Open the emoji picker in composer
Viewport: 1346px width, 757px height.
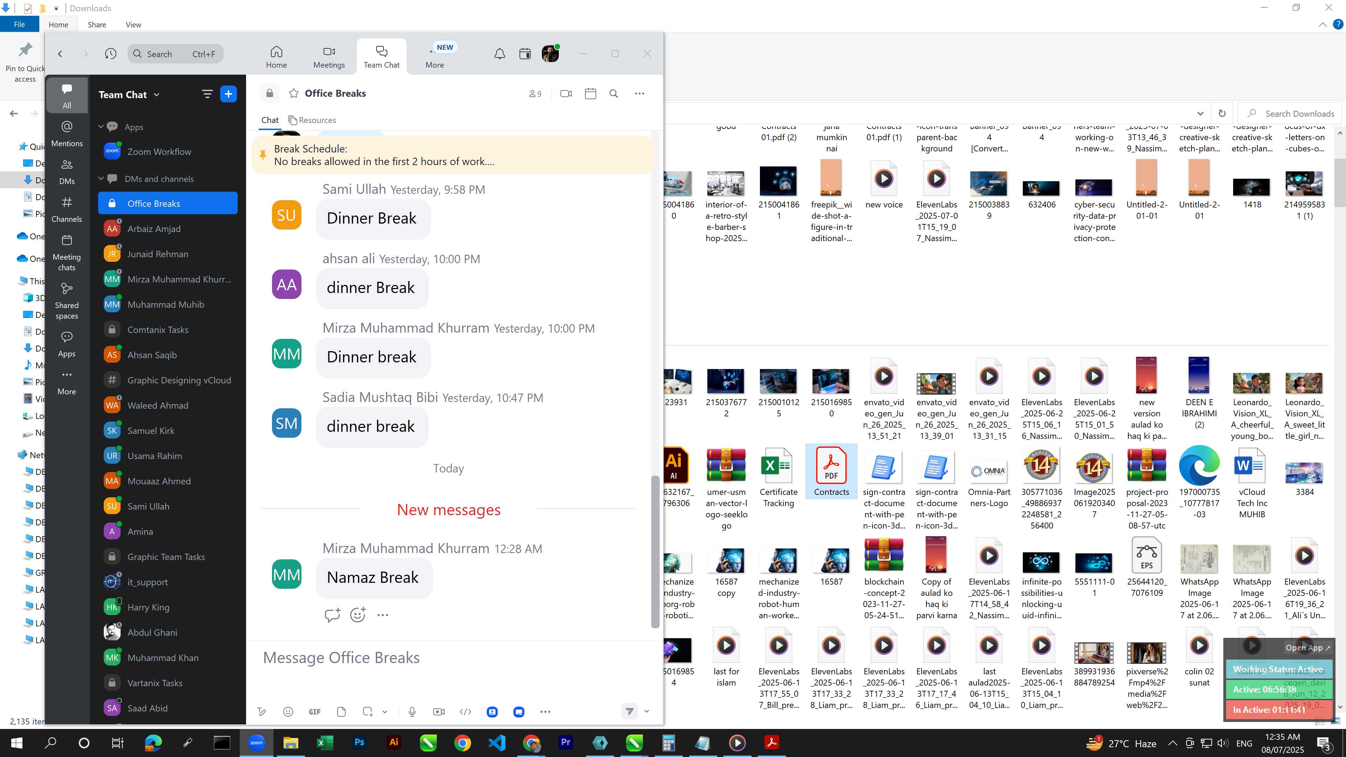pyautogui.click(x=288, y=711)
